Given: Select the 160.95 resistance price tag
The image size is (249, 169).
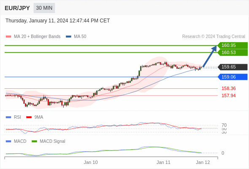Looking at the screenshot, I should click(233, 45).
